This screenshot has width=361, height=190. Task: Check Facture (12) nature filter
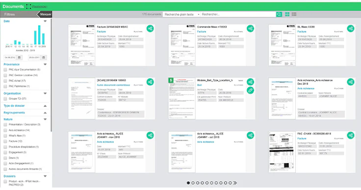(5, 142)
